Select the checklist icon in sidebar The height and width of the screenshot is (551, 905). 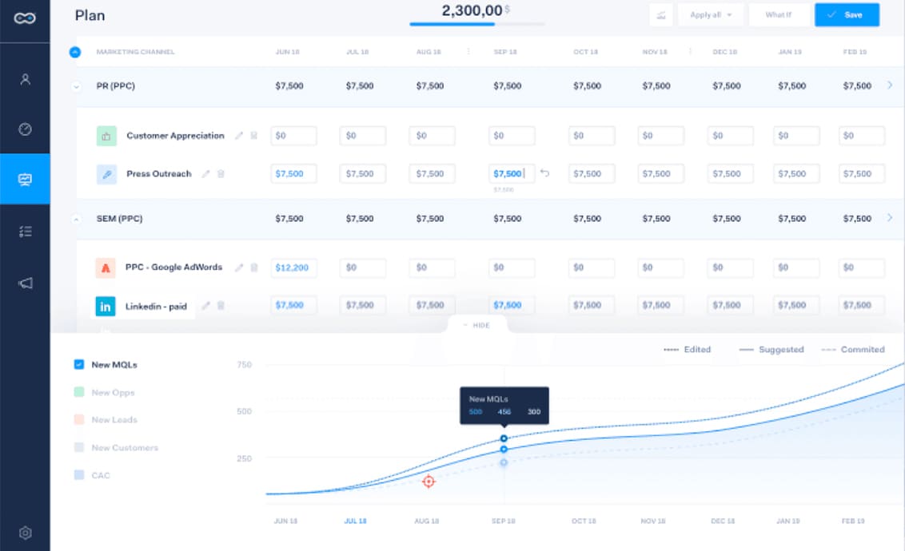tap(25, 232)
